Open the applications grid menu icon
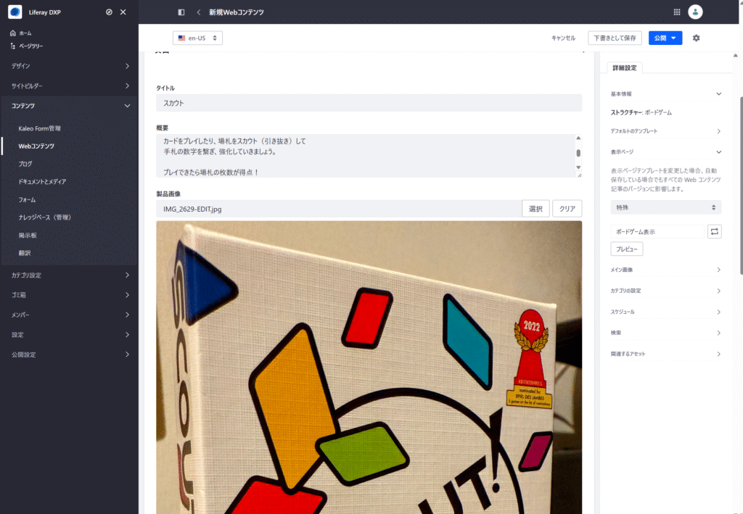The image size is (743, 514). pos(677,12)
